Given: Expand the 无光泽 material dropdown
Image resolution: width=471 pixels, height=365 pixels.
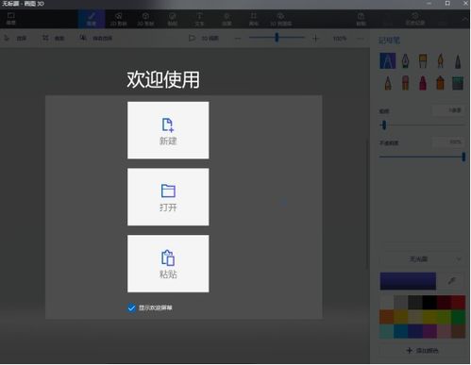Looking at the screenshot, I should tap(422, 259).
